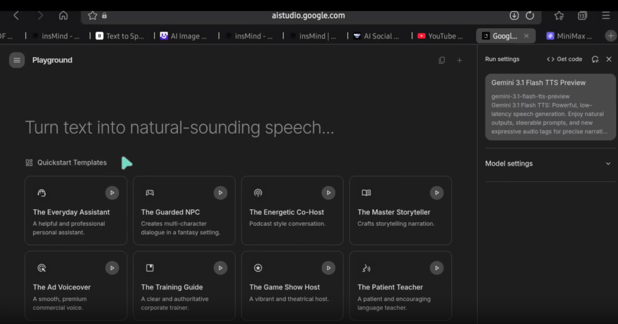Switch to the Text to Sp... tab
Viewport: 618px width, 324px height.
[120, 36]
